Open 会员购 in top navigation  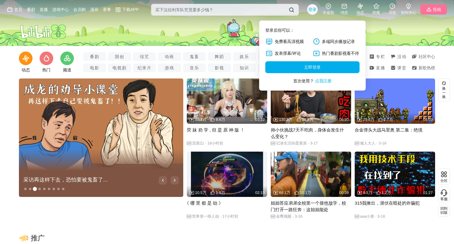[80, 9]
